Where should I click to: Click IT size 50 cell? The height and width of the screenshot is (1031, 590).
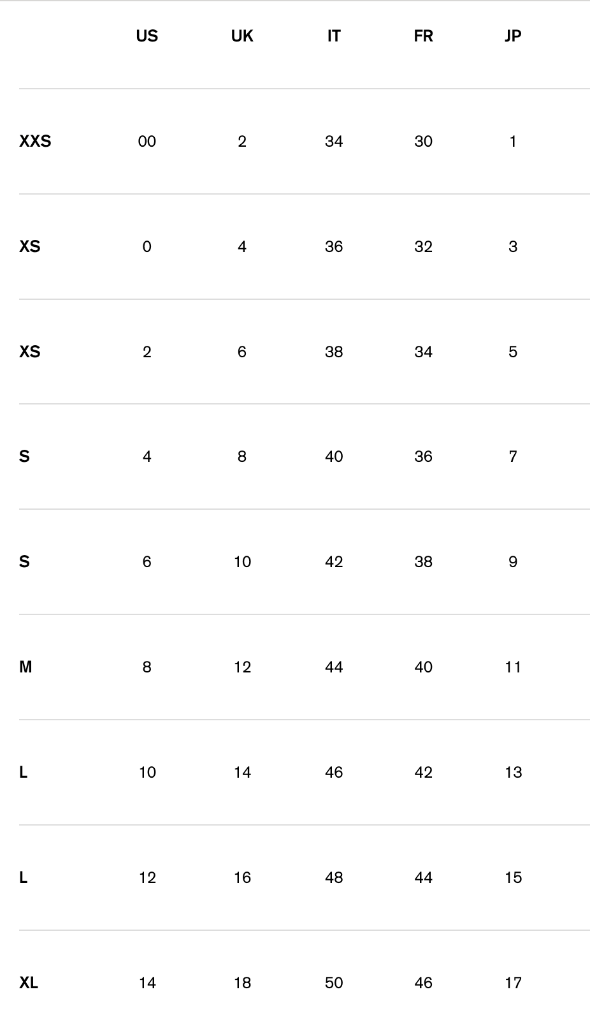tap(334, 983)
